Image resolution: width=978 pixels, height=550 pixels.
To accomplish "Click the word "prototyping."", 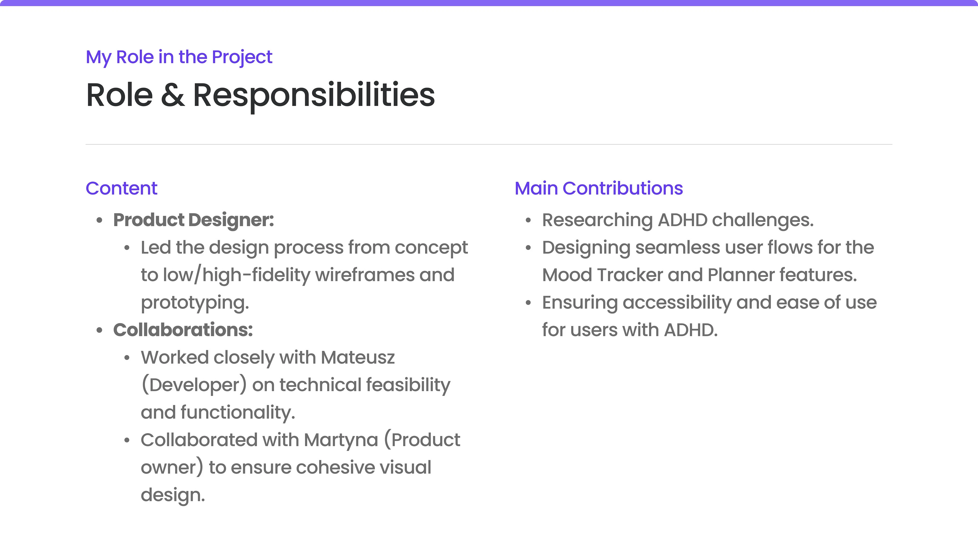I will (195, 302).
